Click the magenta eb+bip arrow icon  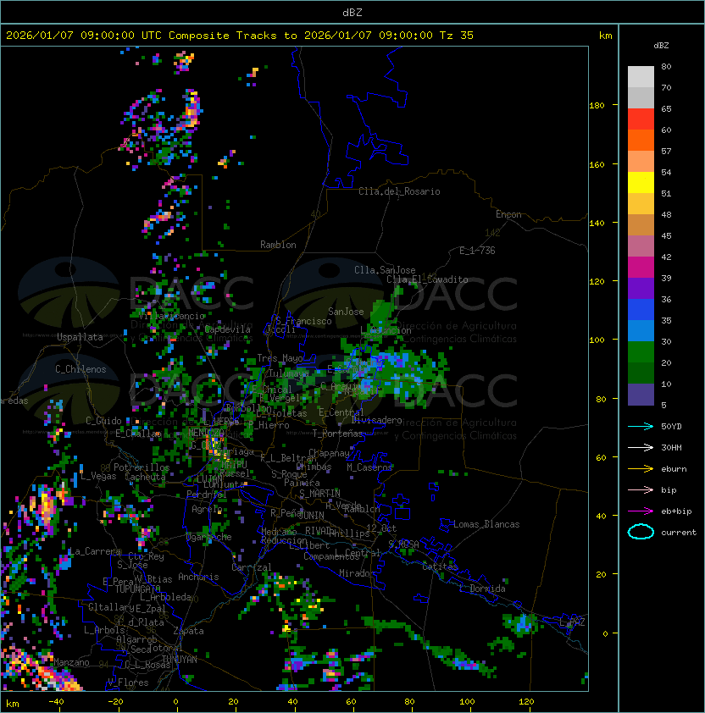(x=641, y=511)
